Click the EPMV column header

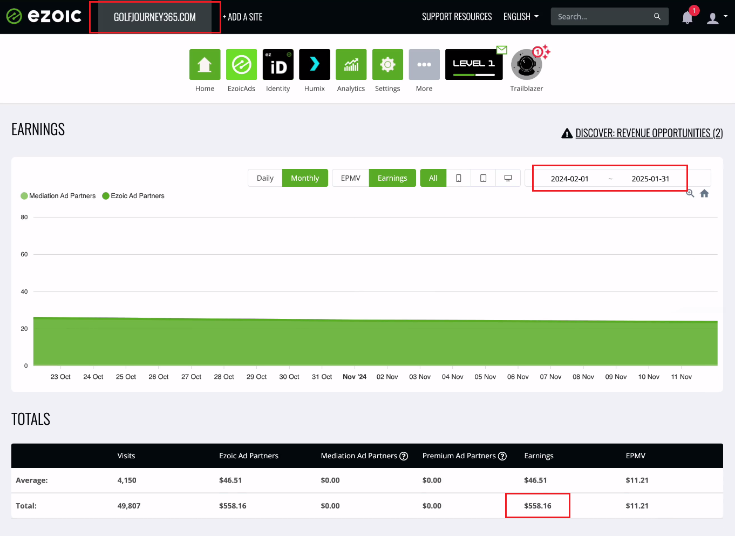coord(636,456)
